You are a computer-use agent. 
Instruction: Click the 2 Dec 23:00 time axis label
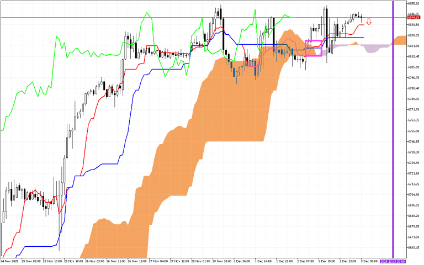point(348,262)
